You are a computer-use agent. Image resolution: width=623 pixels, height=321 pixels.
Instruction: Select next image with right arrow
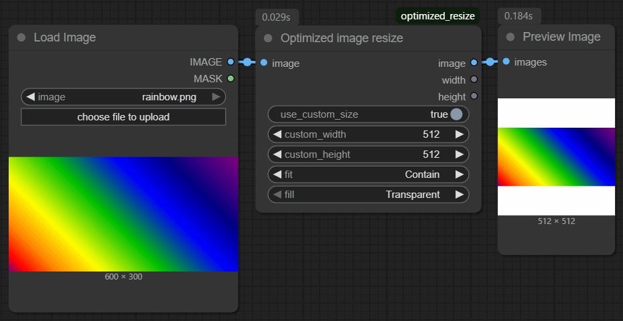point(216,97)
